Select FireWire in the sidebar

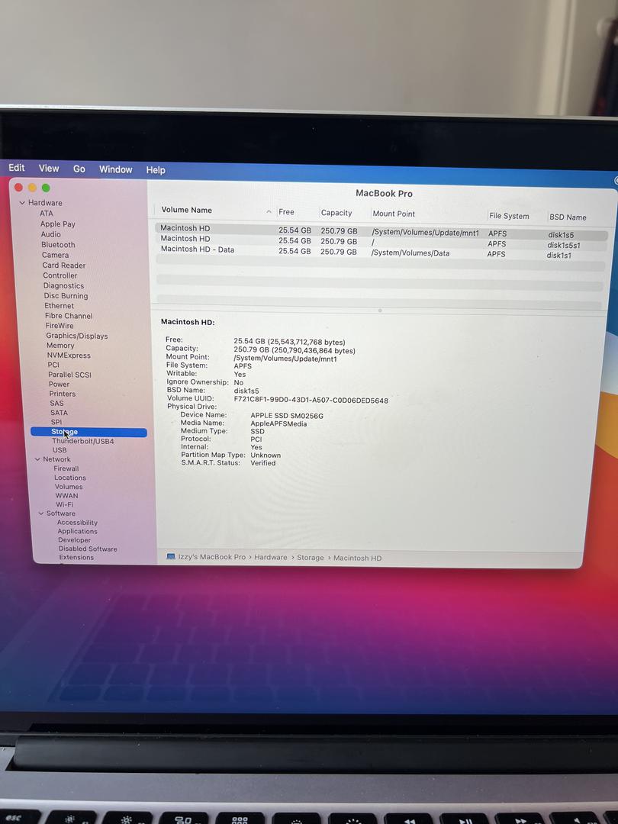(x=60, y=326)
